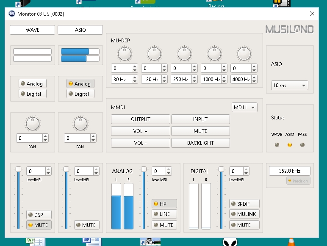Click the ASIO channel PAN knob

(80, 124)
